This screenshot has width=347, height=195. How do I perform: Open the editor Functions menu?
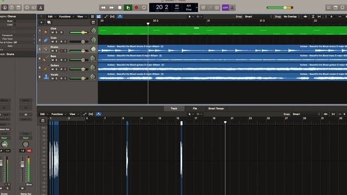click(x=57, y=114)
